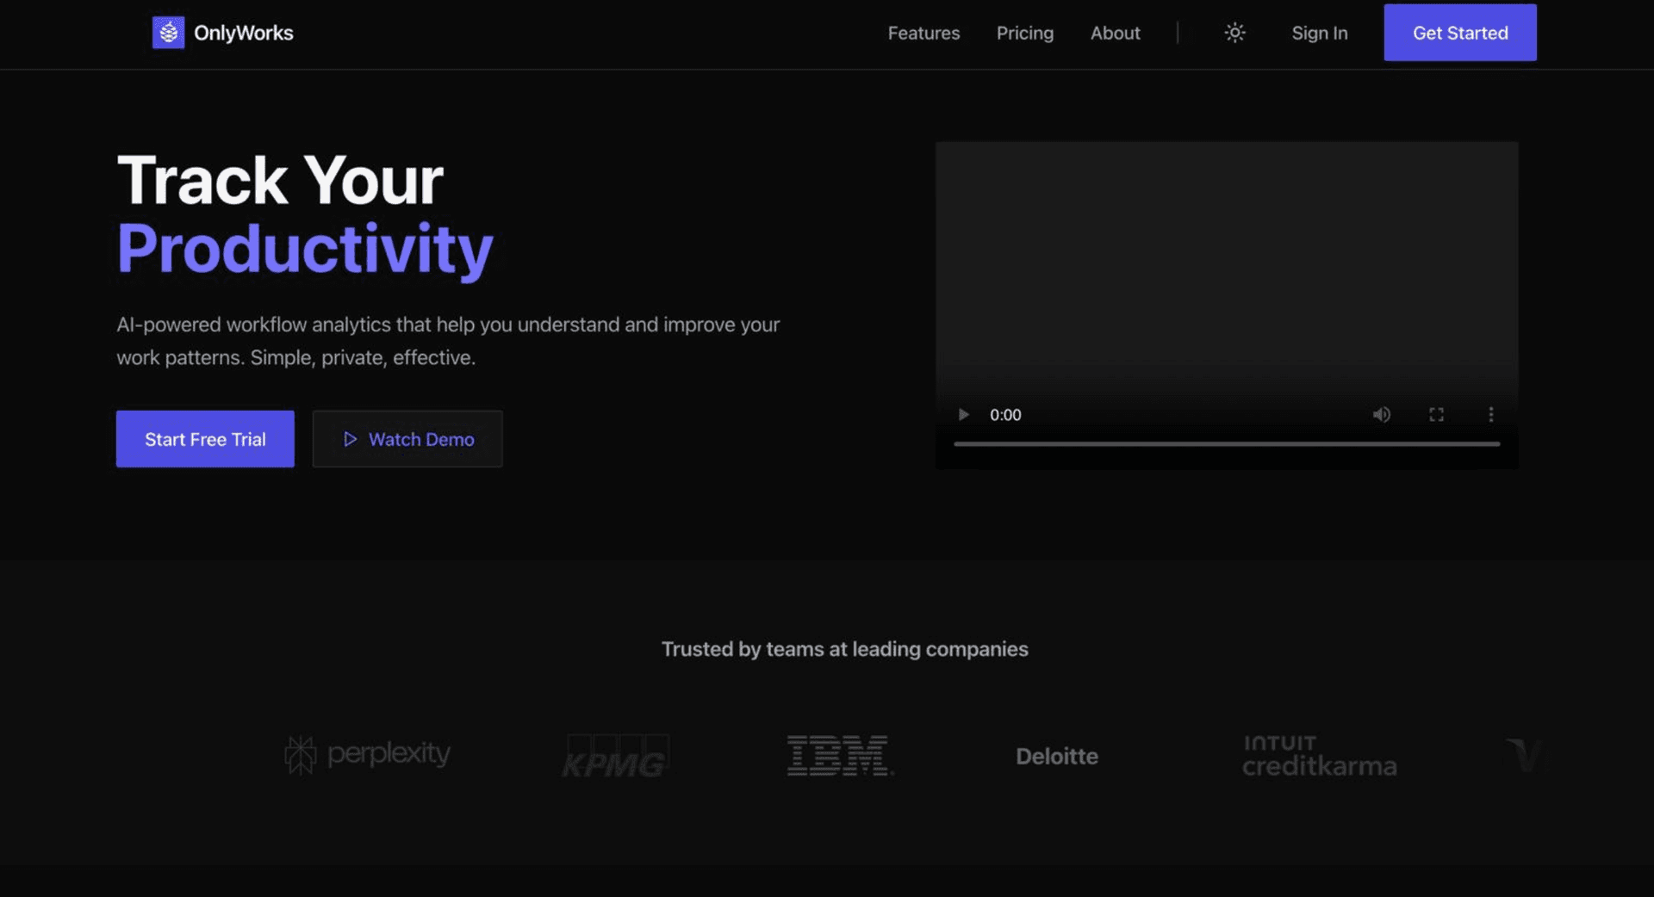Click the KPMG logo to view the company

tap(615, 756)
